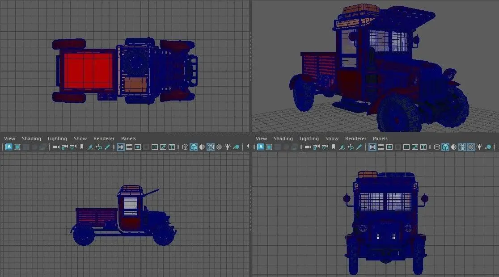The width and height of the screenshot is (499, 277).
Task: Switch to Wireframe shading in front panel toolbar
Action: pos(437,147)
